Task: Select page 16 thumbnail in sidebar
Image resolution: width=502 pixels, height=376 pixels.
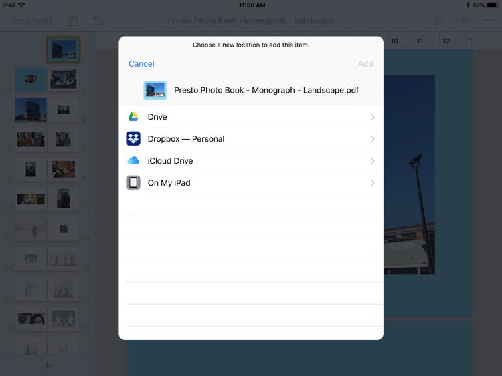Action: (x=31, y=289)
